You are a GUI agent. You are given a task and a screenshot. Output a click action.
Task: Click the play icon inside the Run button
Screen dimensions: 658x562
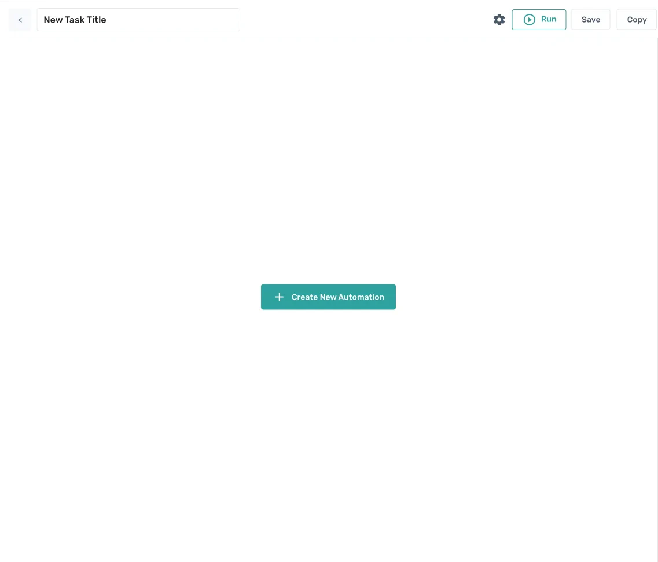pyautogui.click(x=530, y=19)
